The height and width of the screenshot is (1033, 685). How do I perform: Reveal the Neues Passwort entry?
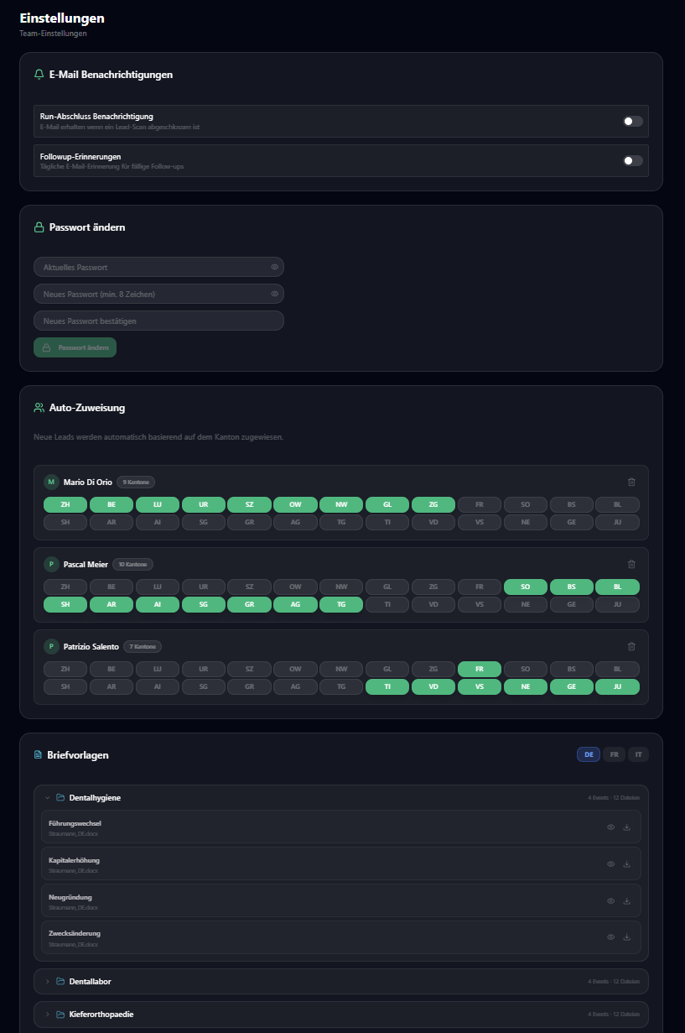coord(274,294)
